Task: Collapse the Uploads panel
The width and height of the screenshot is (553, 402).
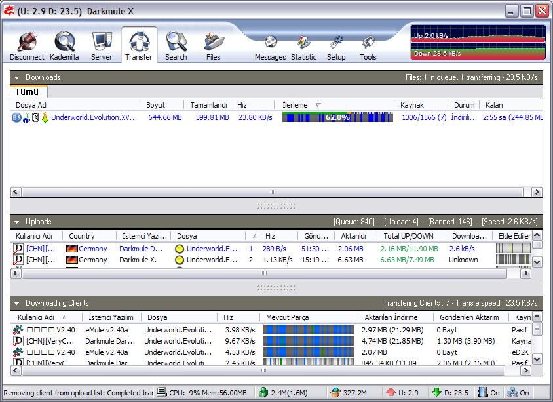Action: point(16,222)
